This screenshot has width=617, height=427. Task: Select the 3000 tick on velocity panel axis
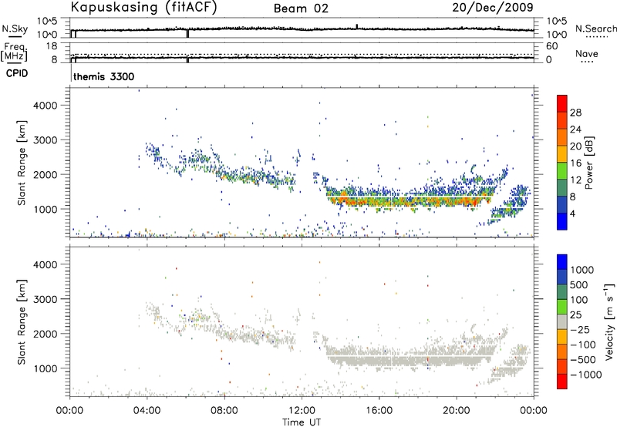(x=46, y=299)
